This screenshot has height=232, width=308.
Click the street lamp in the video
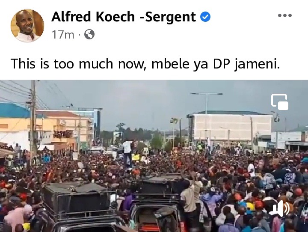tap(207, 102)
